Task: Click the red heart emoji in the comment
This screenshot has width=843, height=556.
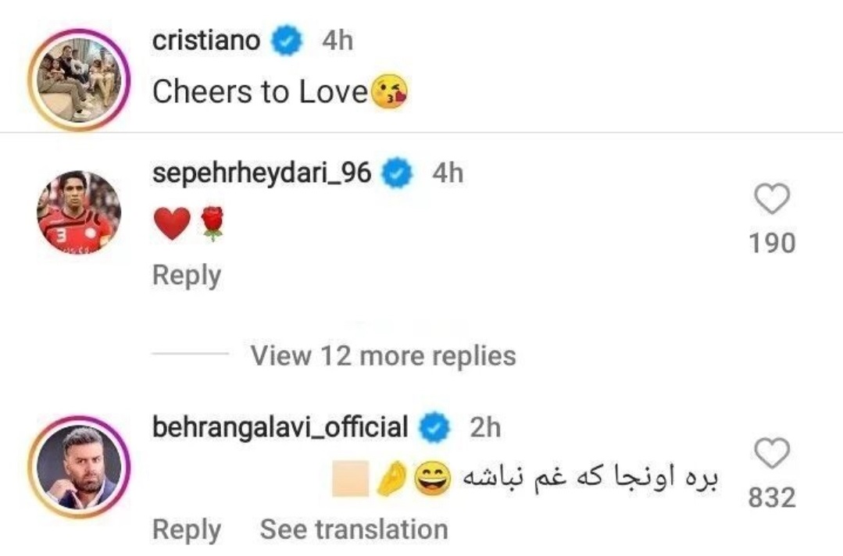Action: pyautogui.click(x=171, y=225)
